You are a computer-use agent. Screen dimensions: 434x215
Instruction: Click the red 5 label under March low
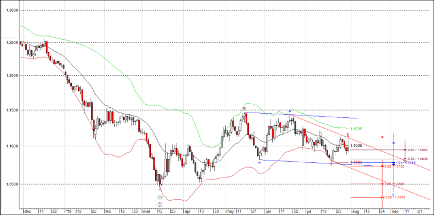click(x=160, y=190)
